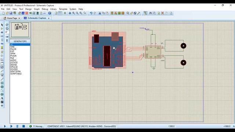Open the Debug menu
The image size is (235, 132).
tap(45, 9)
